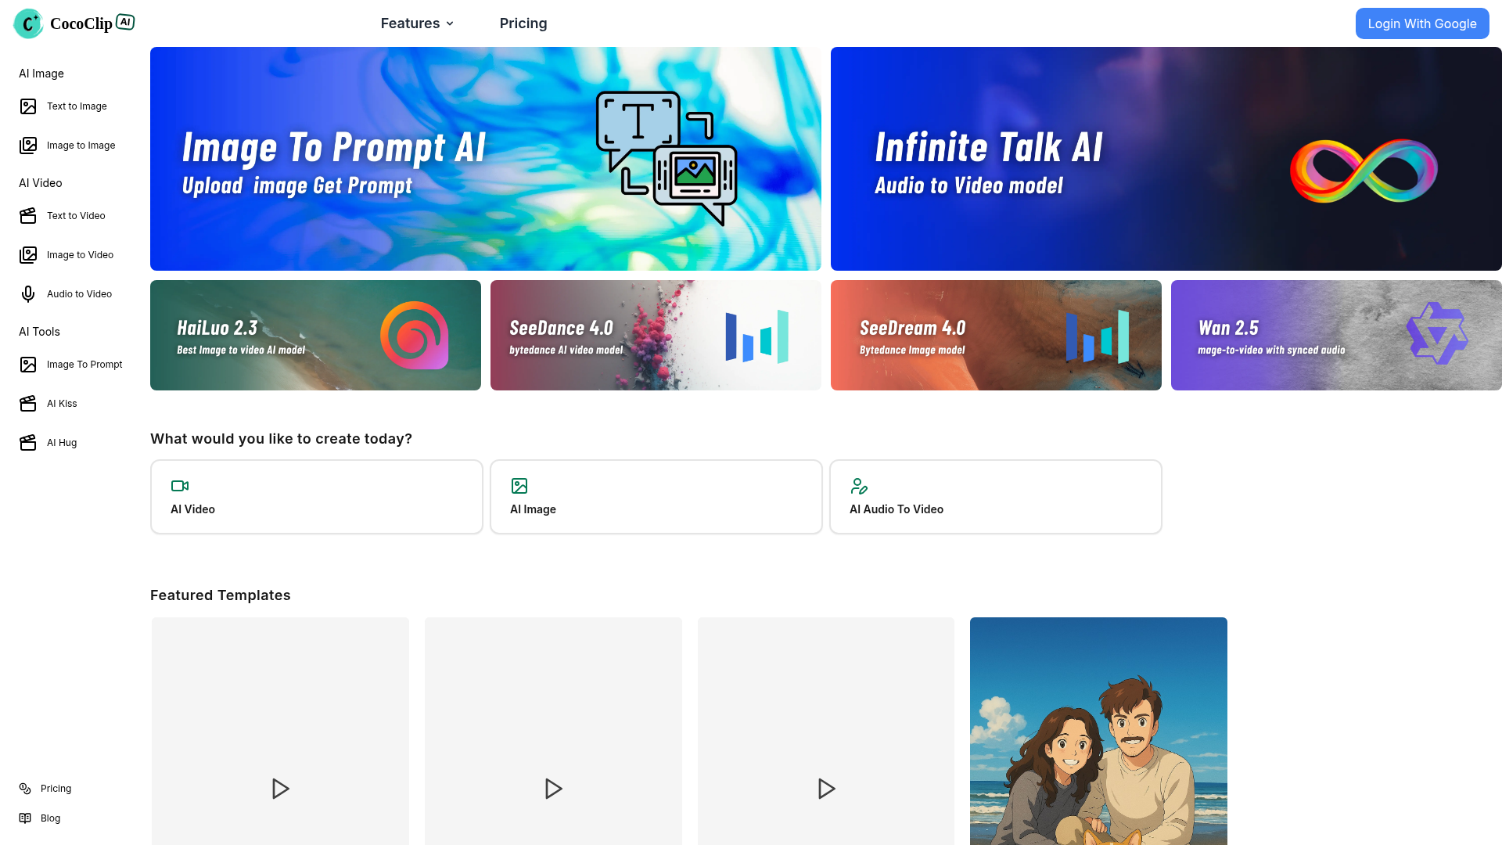The height and width of the screenshot is (845, 1502).
Task: Open Text to Video clapperboard icon
Action: 28,216
